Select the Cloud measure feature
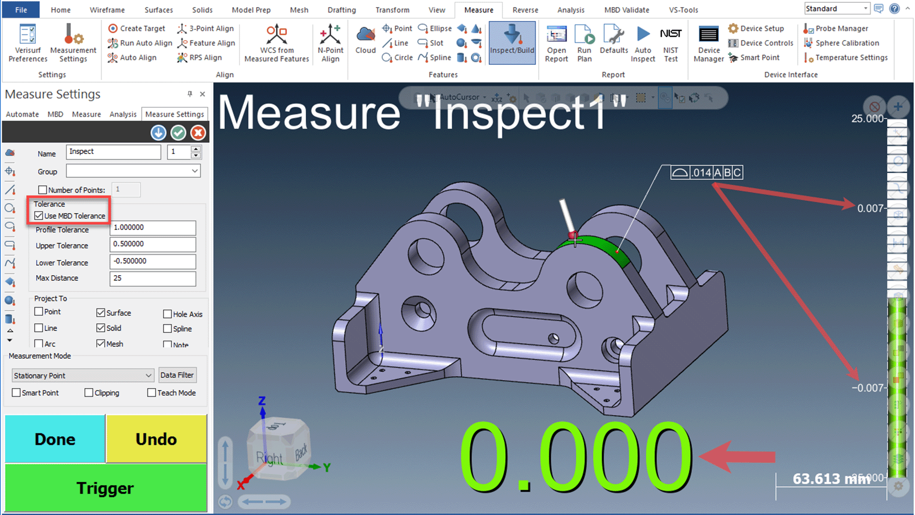 point(365,41)
